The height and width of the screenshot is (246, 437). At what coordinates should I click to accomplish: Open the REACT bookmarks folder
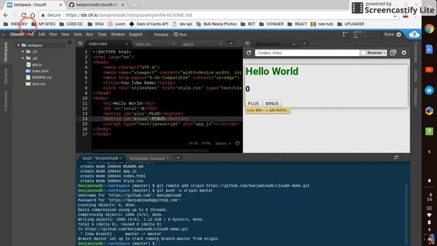(x=297, y=24)
